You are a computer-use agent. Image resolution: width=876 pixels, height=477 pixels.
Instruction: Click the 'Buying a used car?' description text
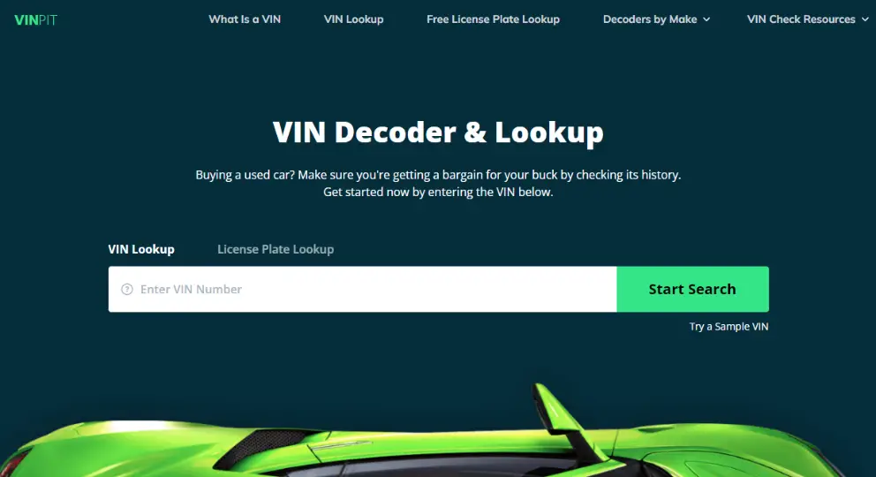click(x=438, y=175)
